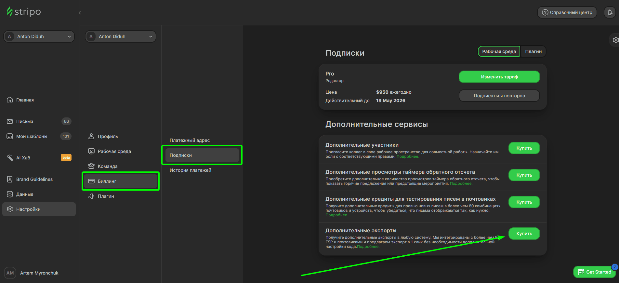Click the Stripo logo
619x283 pixels.
pyautogui.click(x=24, y=12)
